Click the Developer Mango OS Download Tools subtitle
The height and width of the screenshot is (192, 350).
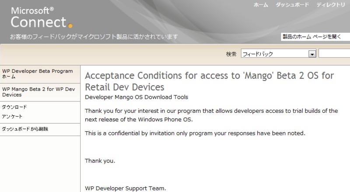[x=136, y=97]
